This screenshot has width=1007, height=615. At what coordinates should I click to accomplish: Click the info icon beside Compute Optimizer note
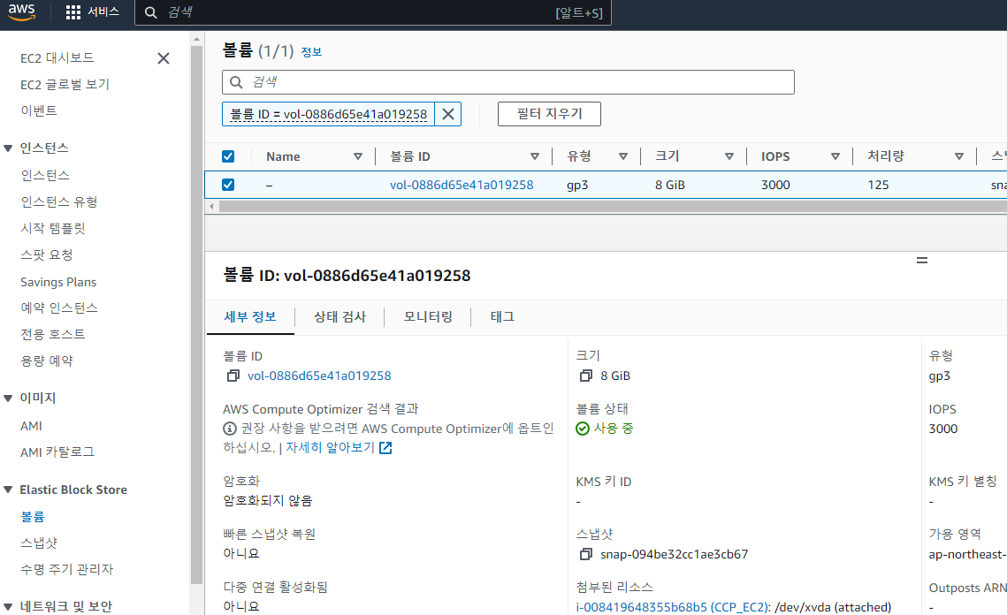click(229, 429)
